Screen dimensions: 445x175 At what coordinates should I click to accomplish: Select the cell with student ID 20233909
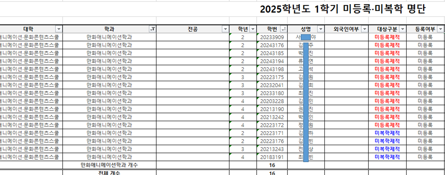[272, 37]
